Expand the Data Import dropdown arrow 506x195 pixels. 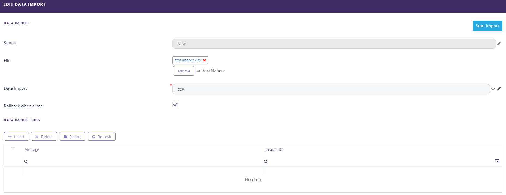[493, 89]
